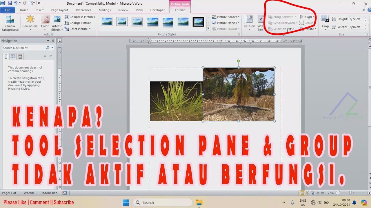The image size is (371, 208).
Task: Save the document from the quick access toolbar
Action: (10, 3)
